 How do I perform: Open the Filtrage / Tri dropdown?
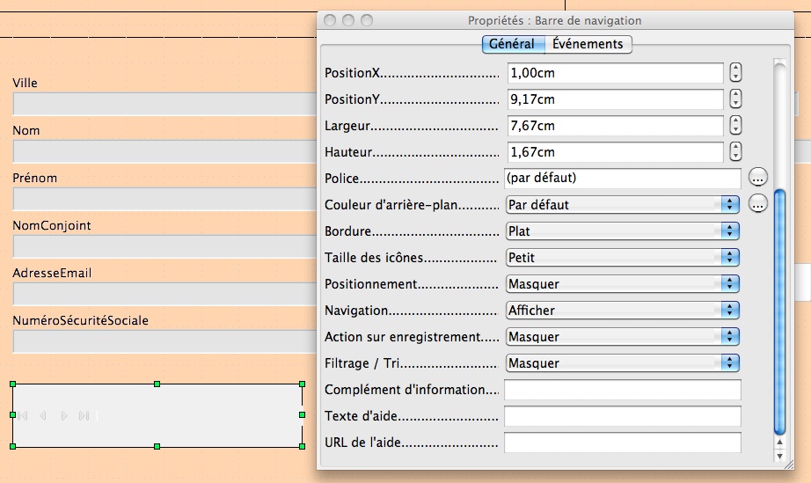coord(622,363)
